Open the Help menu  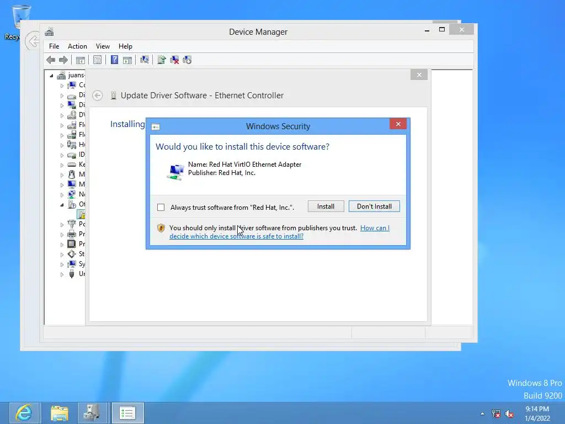point(125,46)
